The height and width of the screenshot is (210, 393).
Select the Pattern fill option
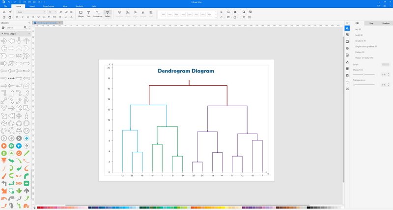tap(360, 52)
